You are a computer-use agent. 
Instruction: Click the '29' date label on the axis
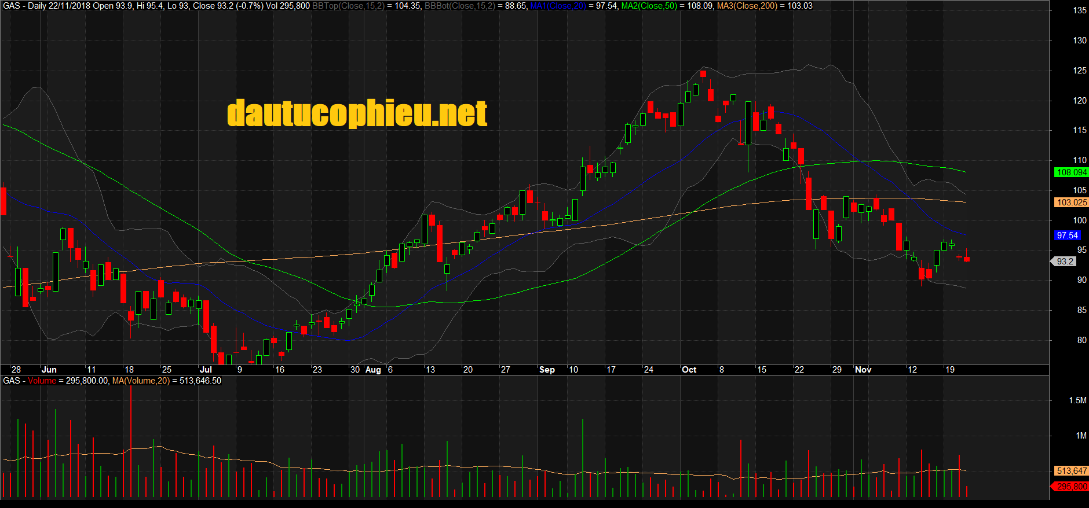click(837, 370)
